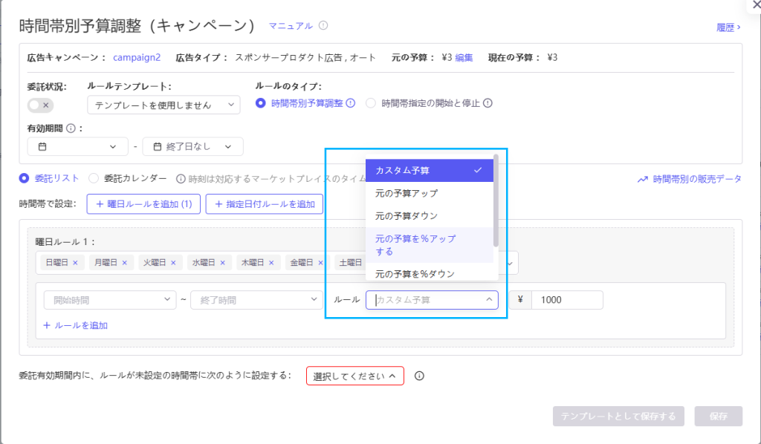Choose 元の予算を%アップする option
The height and width of the screenshot is (444, 761).
[x=430, y=245]
